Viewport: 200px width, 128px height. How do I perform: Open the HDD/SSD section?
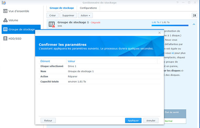click(12, 38)
